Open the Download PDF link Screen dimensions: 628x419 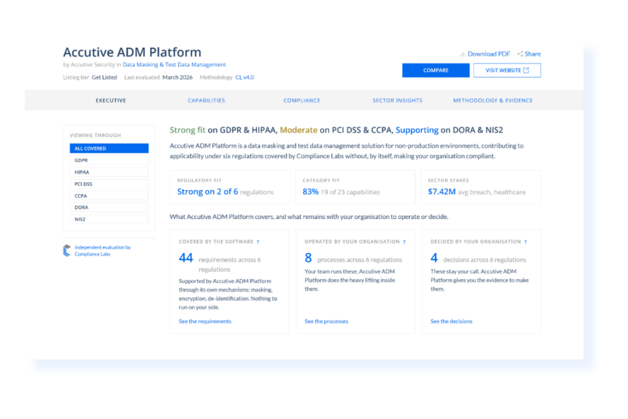[x=489, y=54]
